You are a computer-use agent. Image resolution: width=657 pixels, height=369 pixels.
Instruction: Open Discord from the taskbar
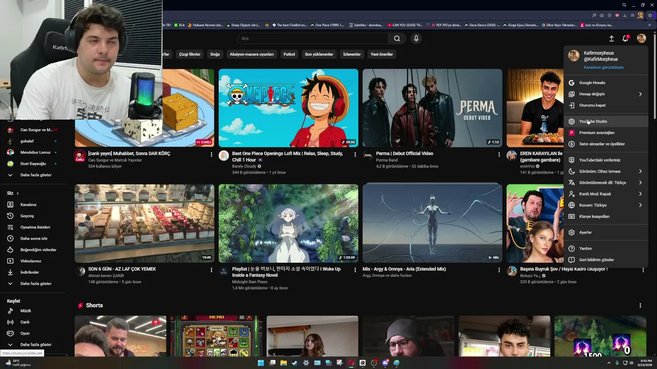pyautogui.click(x=385, y=363)
